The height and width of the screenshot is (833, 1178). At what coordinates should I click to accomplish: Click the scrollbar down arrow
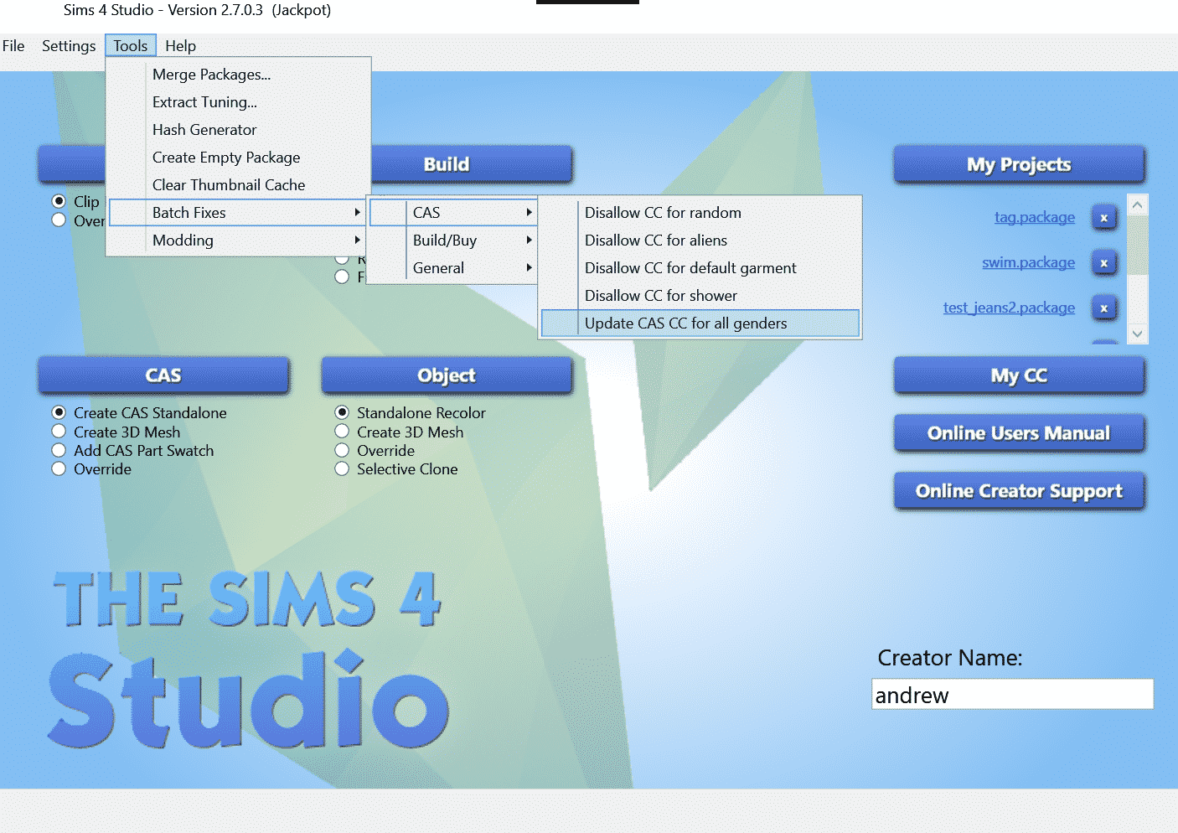click(1137, 334)
